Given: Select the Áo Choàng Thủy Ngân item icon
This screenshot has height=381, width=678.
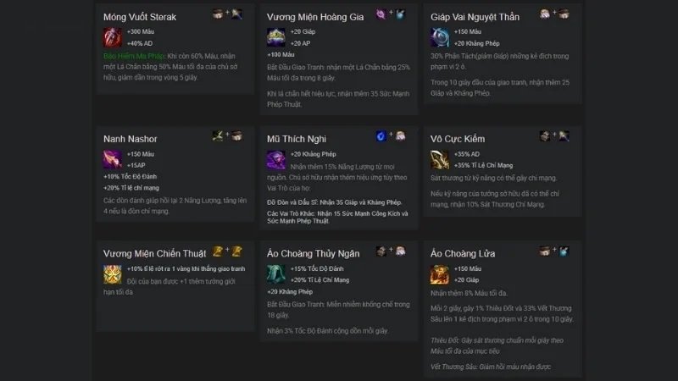Looking at the screenshot, I should click(x=276, y=274).
